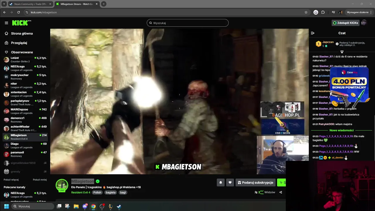Jump to Nowe wiadomości in chat
Viewport: 375px width, 211px height.
pyautogui.click(x=342, y=130)
